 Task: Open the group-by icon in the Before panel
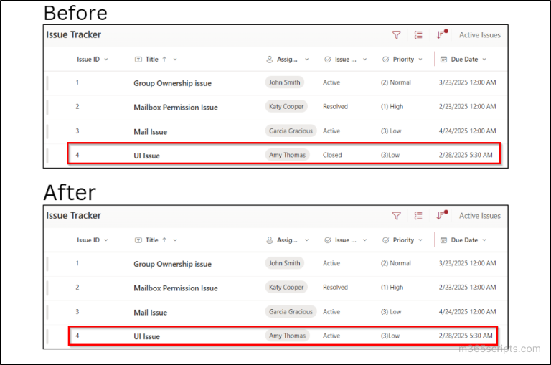[418, 34]
